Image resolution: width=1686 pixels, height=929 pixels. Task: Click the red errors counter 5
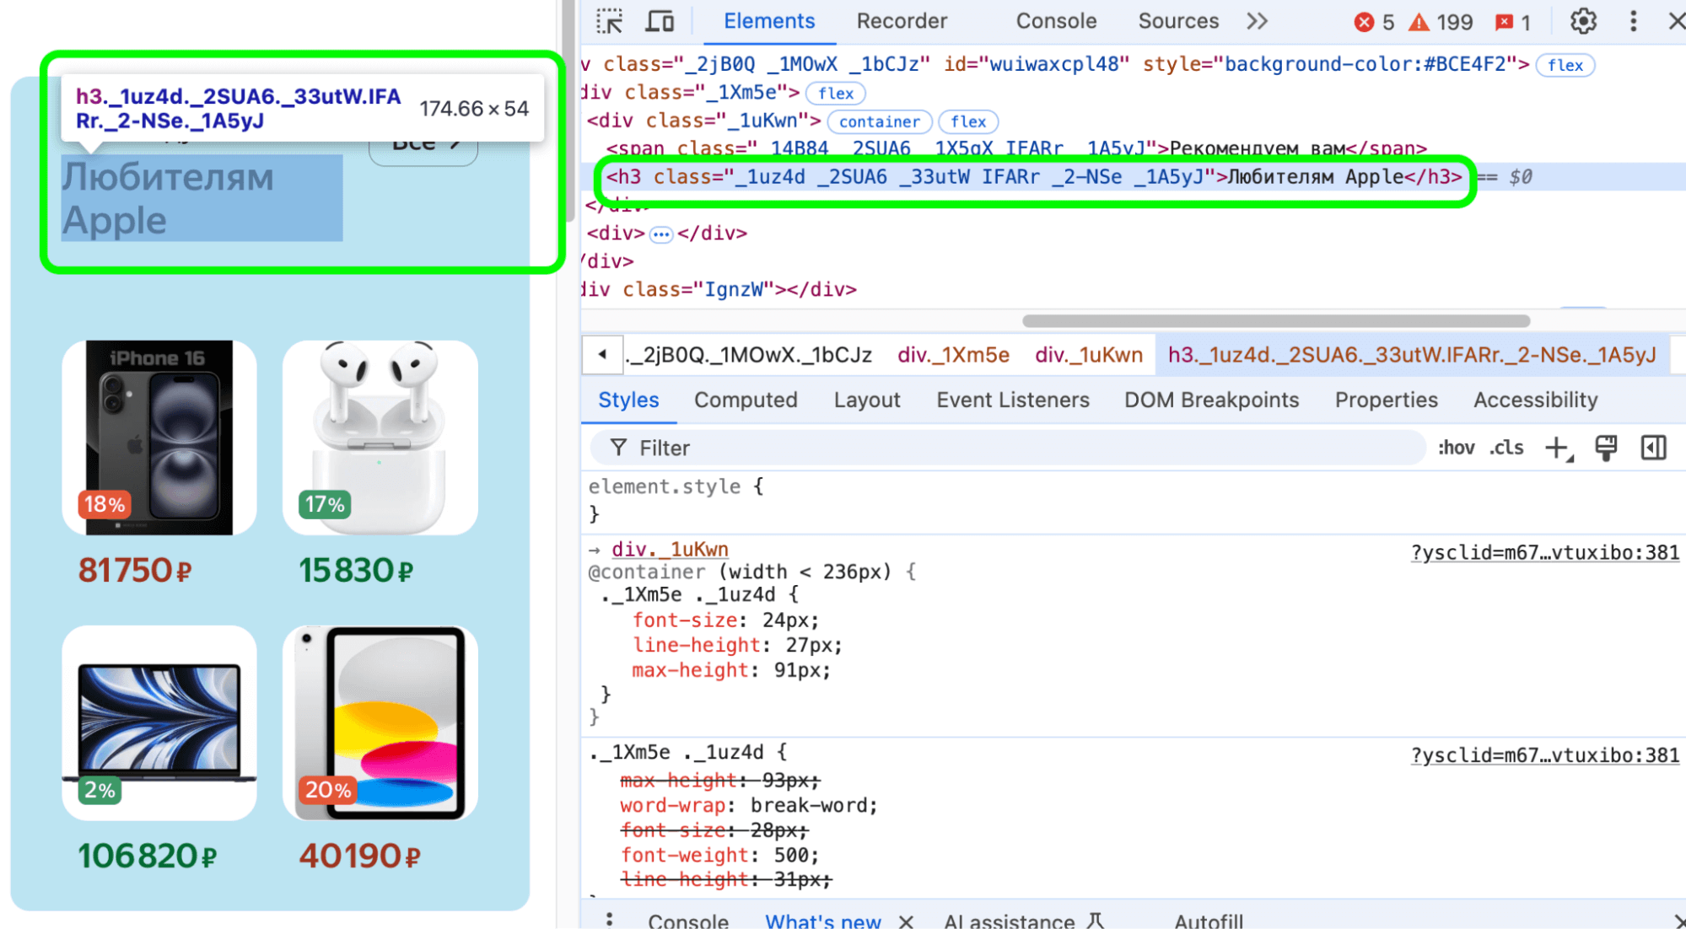(1374, 22)
